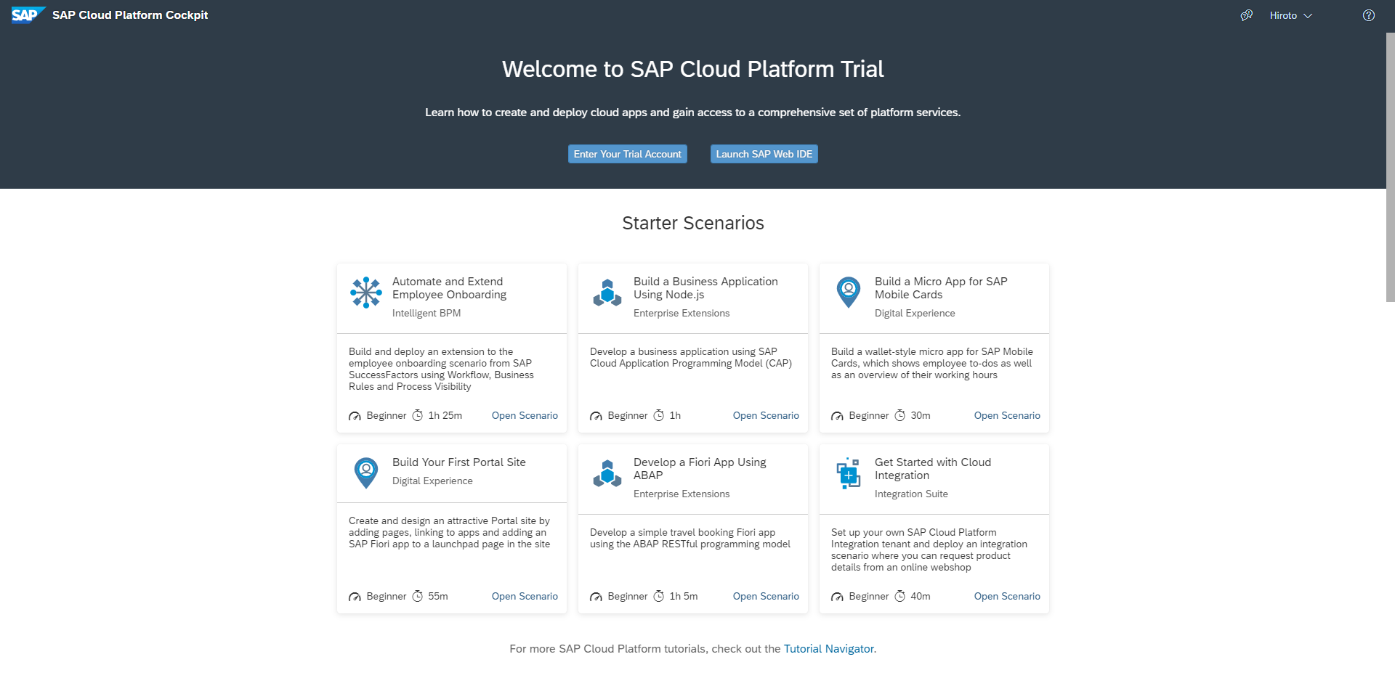This screenshot has height=678, width=1395.
Task: Click the page vertical scrollbar thumb
Action: click(x=1390, y=167)
